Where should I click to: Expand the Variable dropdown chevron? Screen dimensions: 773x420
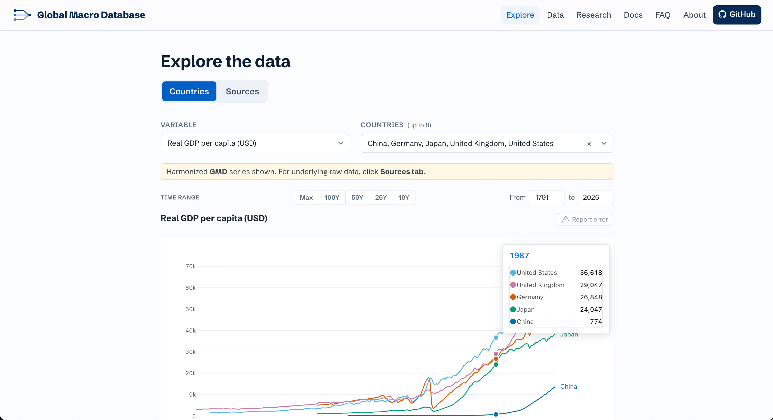click(341, 143)
